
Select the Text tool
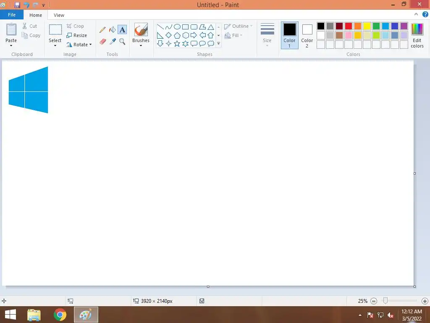[x=122, y=30]
